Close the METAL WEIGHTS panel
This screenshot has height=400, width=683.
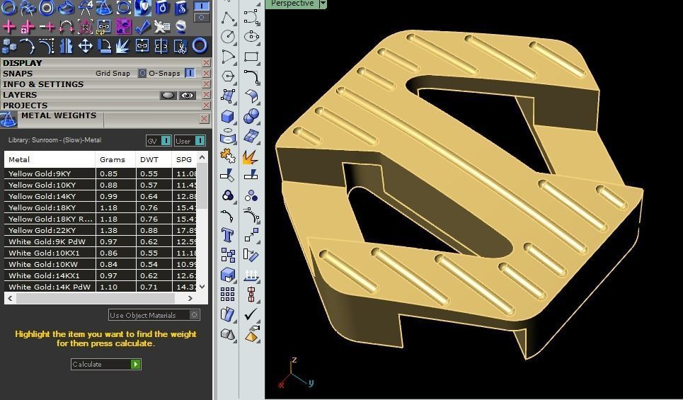(x=205, y=118)
